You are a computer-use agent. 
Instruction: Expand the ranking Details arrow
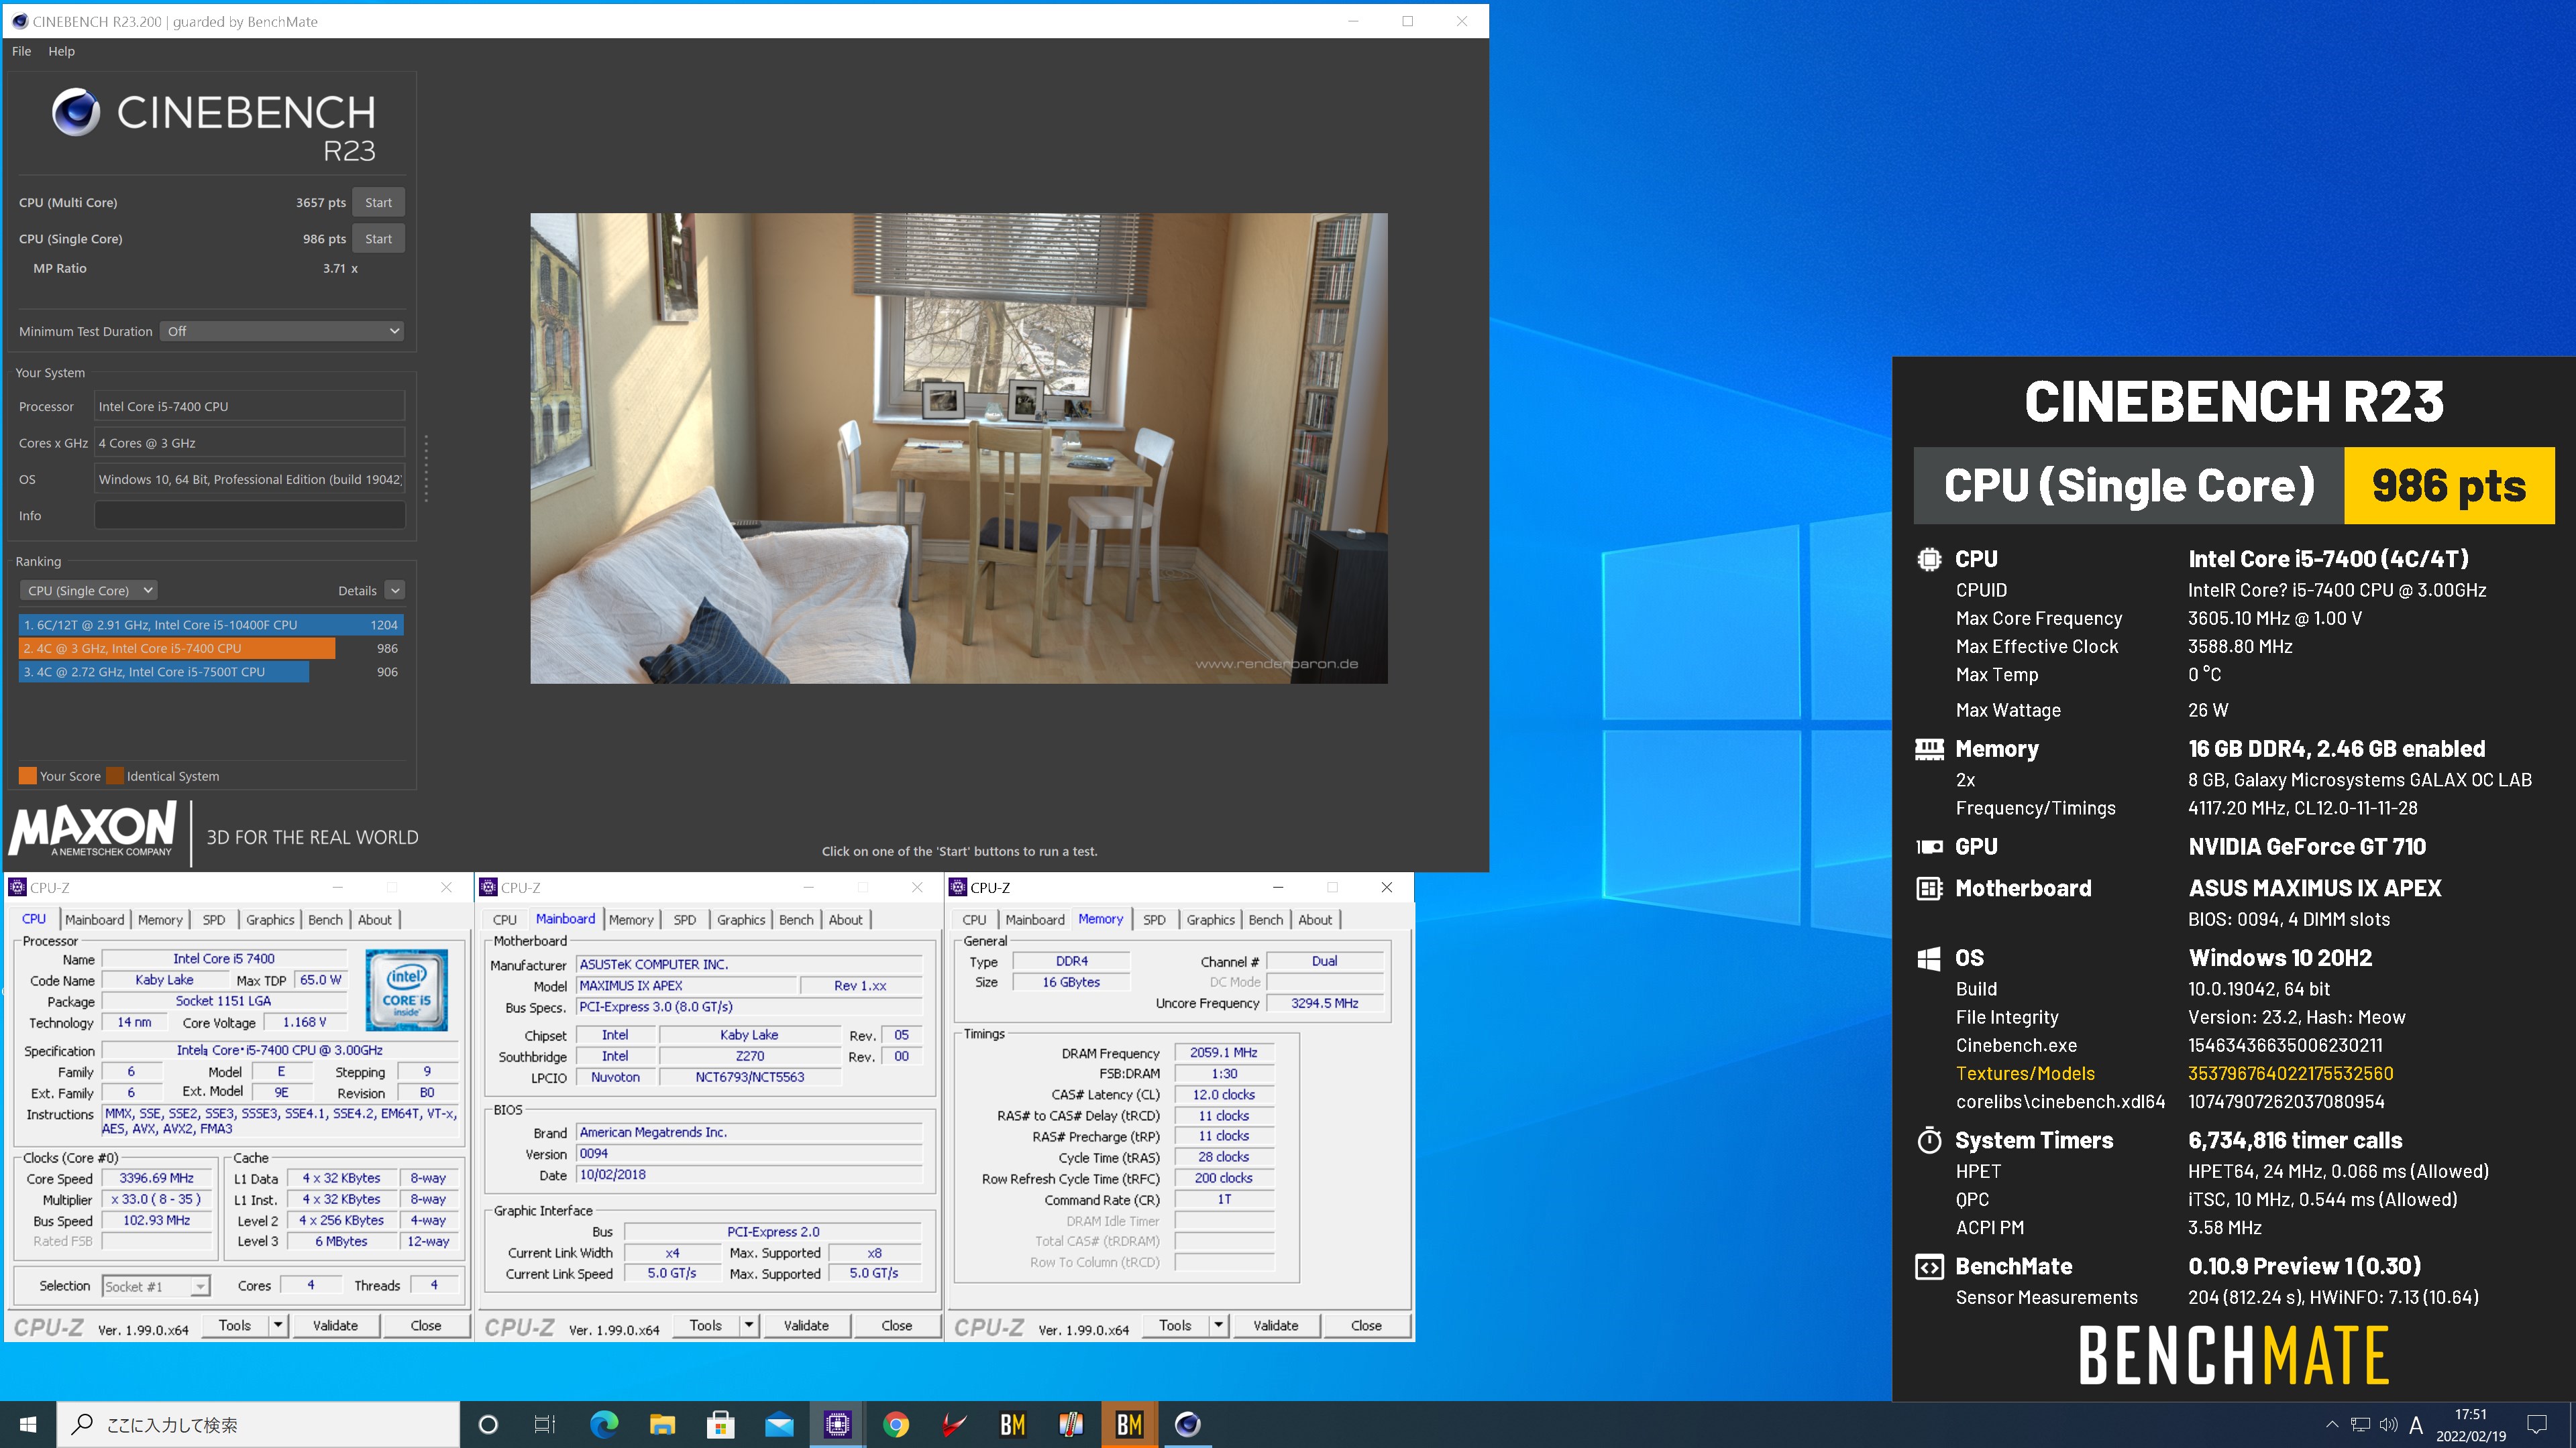395,591
